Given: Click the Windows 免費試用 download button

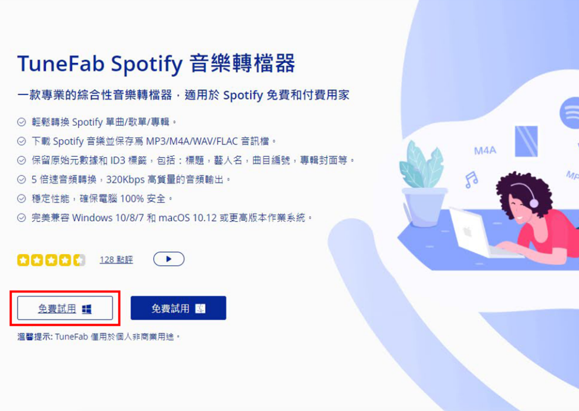Looking at the screenshot, I should pos(65,308).
